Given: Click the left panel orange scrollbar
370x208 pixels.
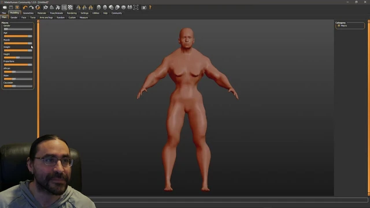Looking at the screenshot, I should pos(38,79).
